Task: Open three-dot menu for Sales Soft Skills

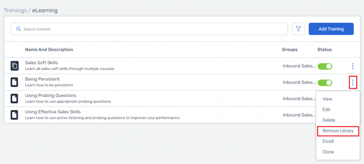Action: 353,66
